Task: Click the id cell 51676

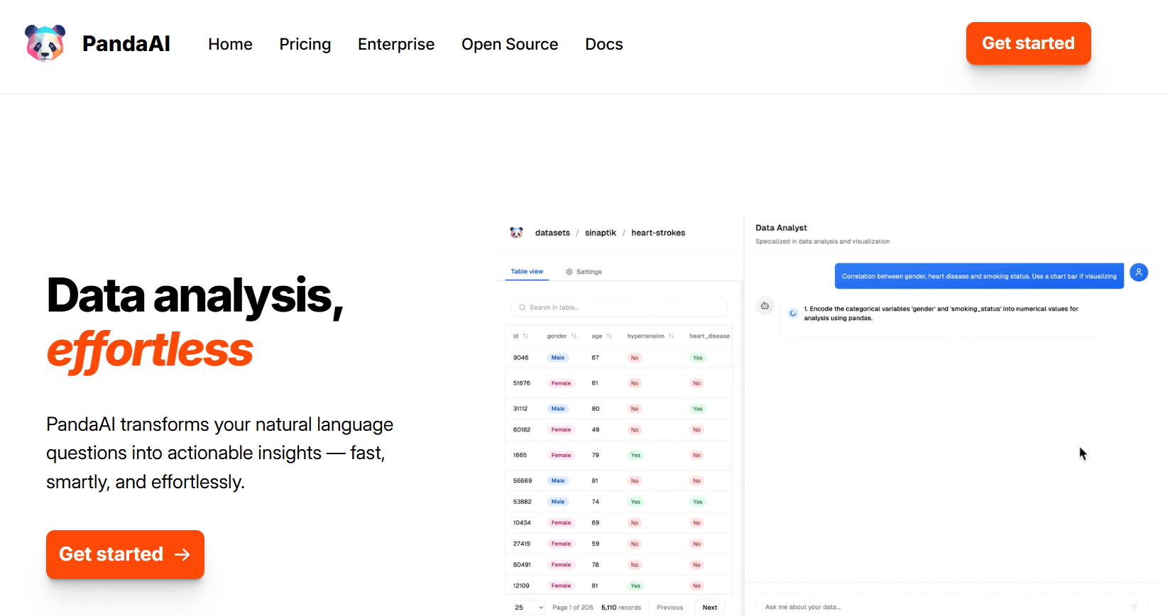Action: pyautogui.click(x=522, y=383)
